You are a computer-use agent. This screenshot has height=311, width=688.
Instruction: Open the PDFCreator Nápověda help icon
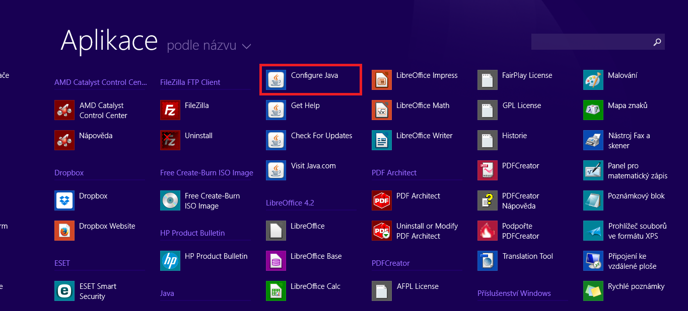tap(488, 200)
